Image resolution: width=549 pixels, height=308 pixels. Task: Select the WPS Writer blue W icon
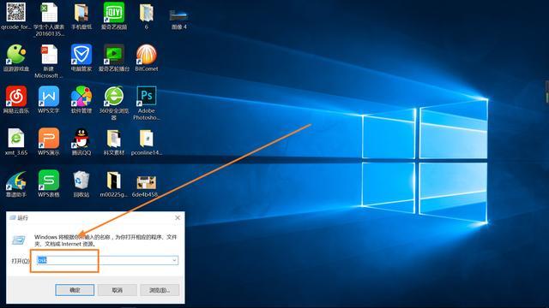[49, 97]
